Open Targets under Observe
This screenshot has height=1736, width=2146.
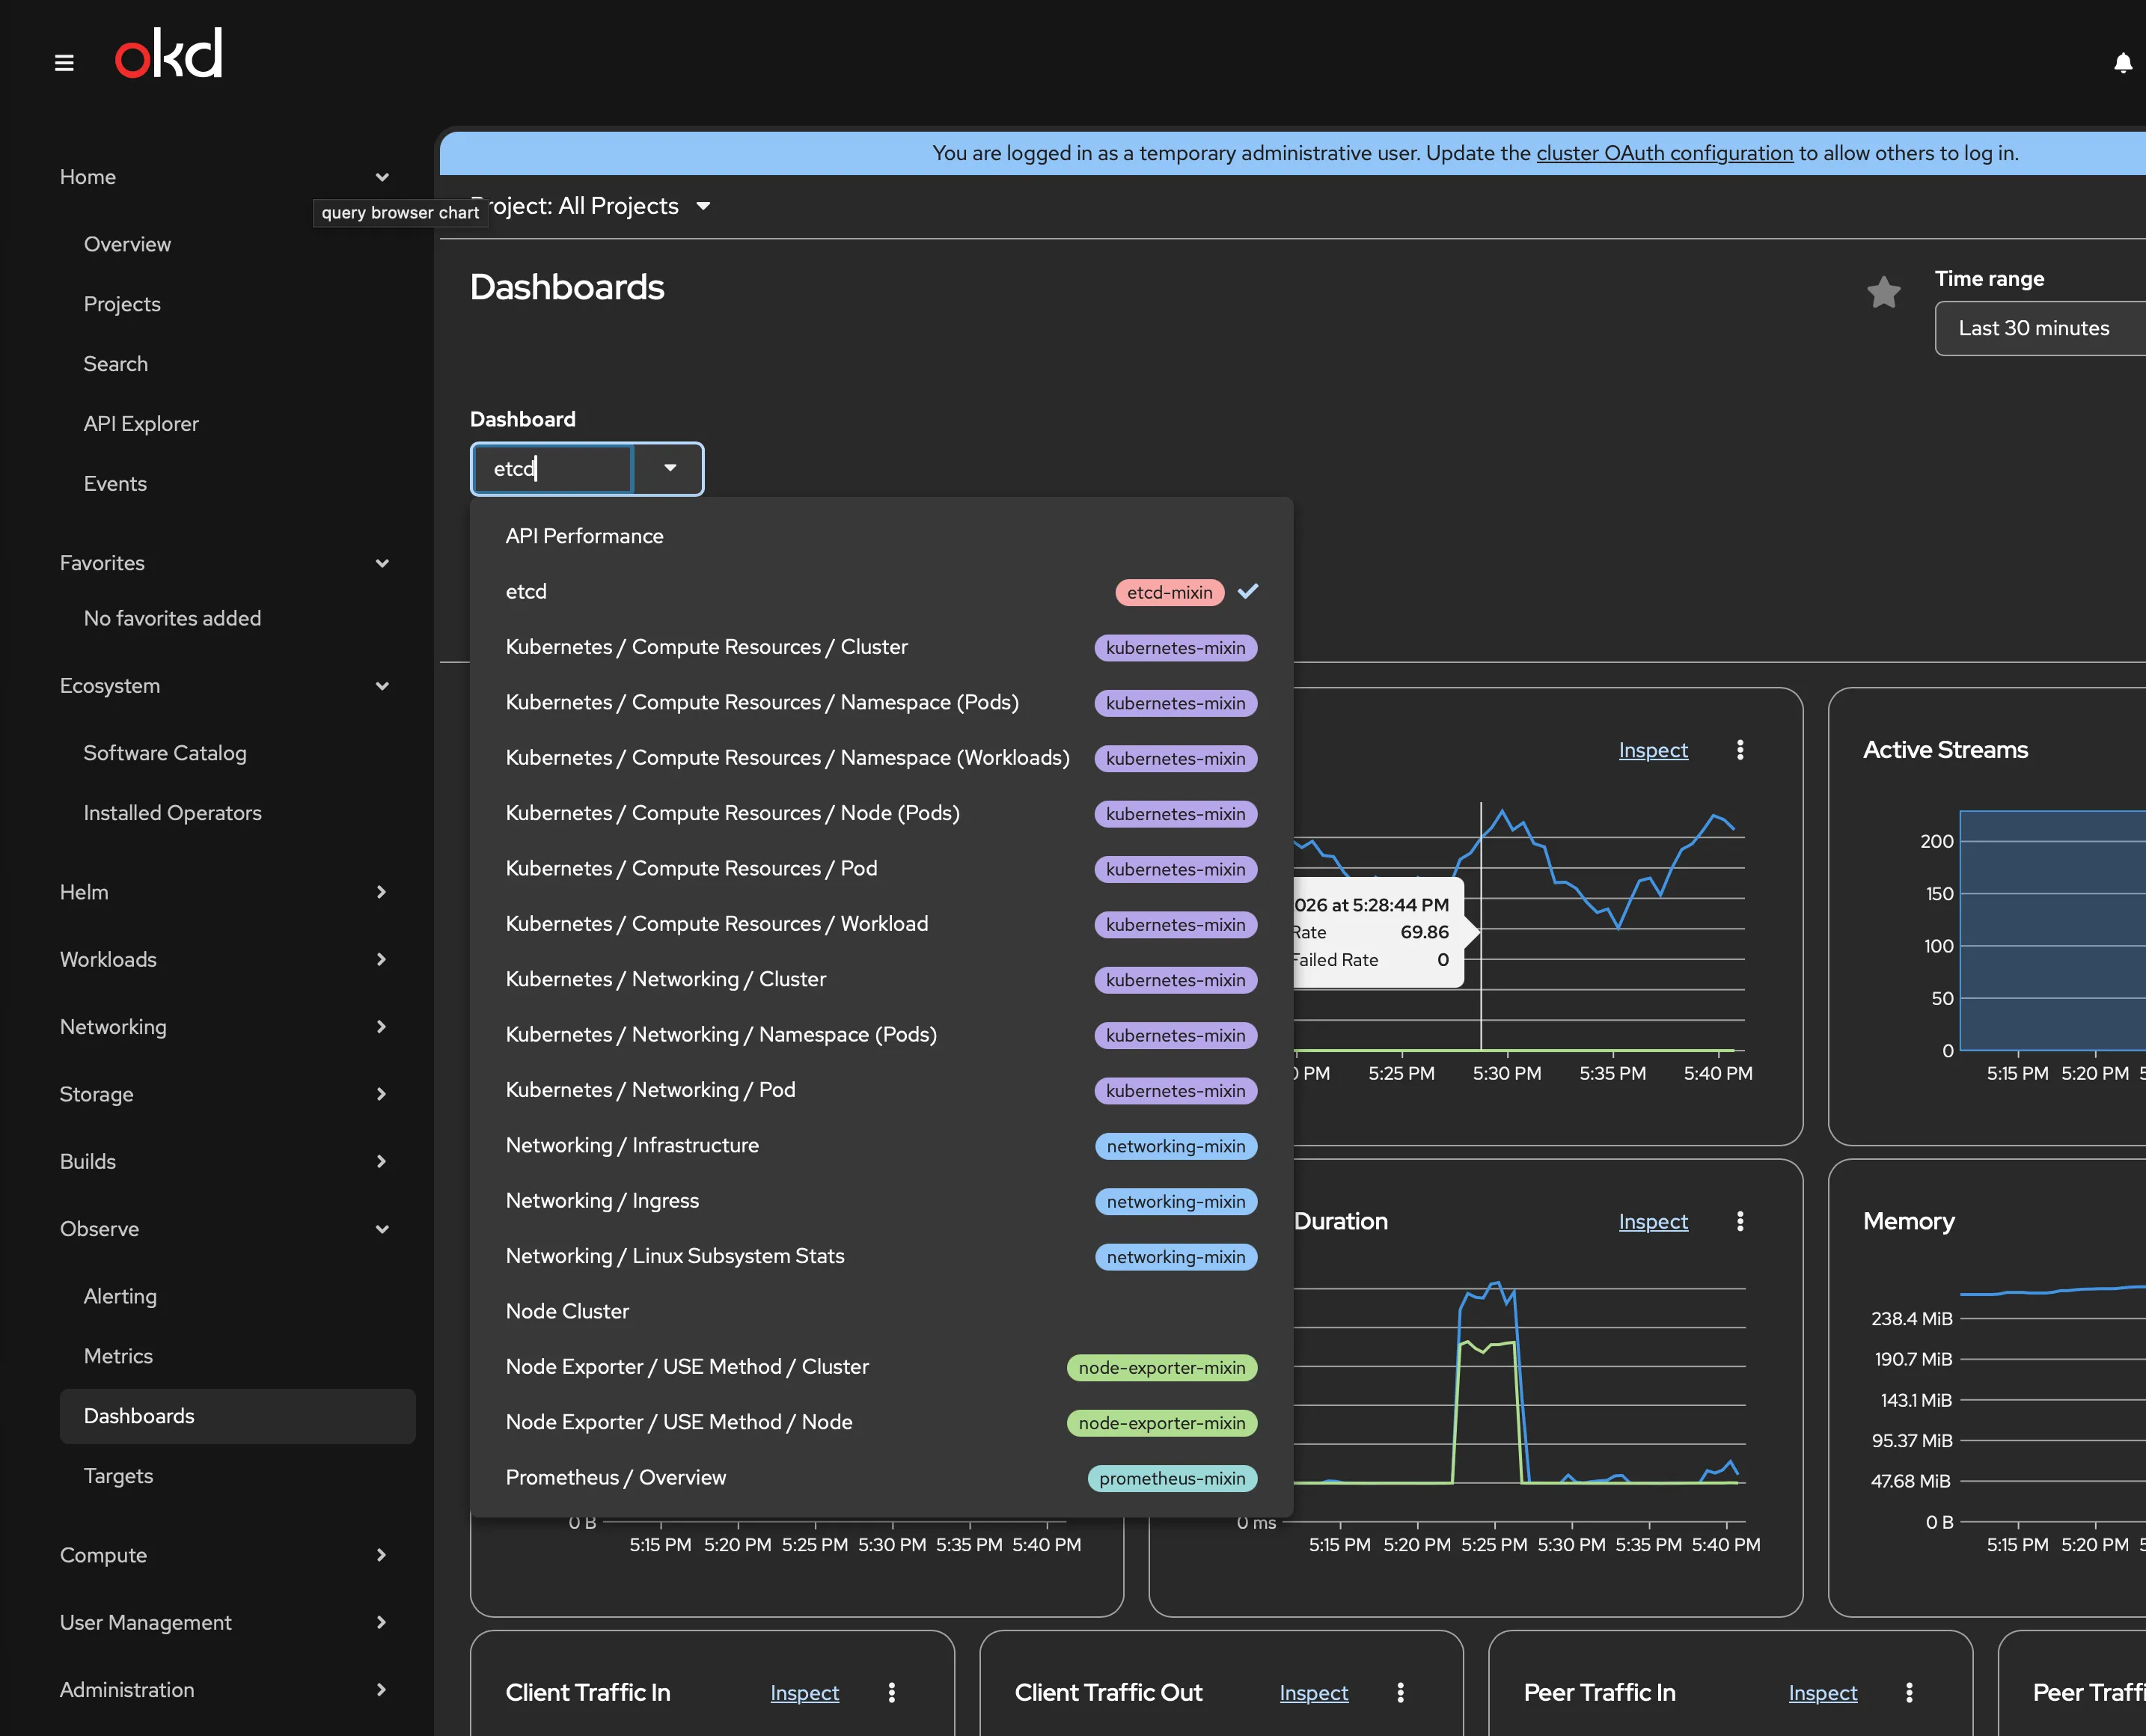pos(238,1476)
